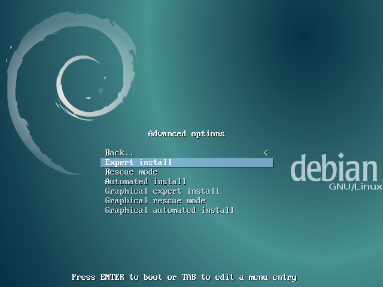Click the Advanced options title
Screen dimensions: 383x287
tap(186, 134)
